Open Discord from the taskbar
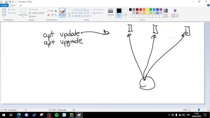The width and height of the screenshot is (210, 118). click(26, 115)
